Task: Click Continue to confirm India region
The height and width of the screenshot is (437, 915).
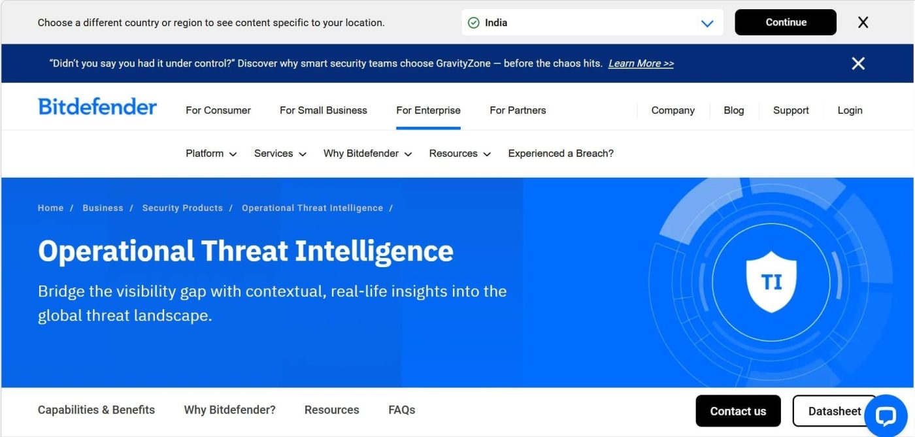Action: pos(786,22)
